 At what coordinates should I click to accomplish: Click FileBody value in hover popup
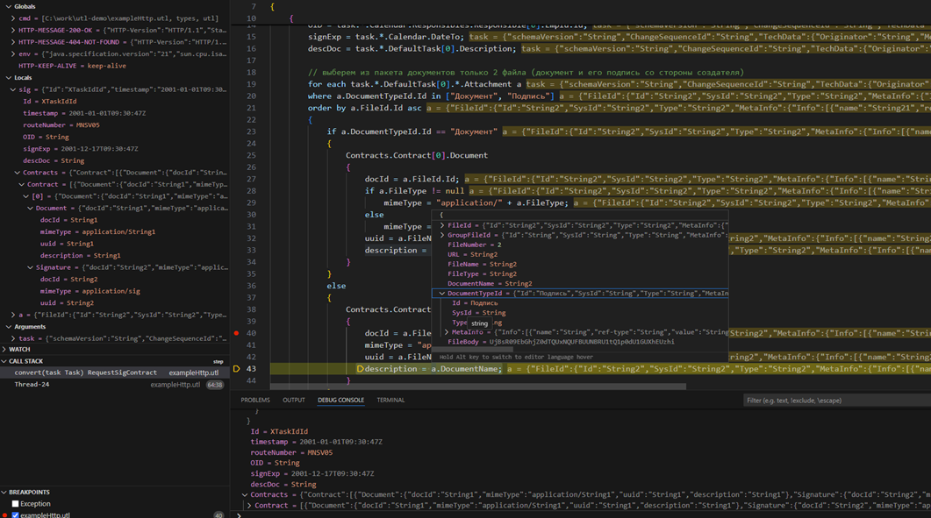[x=582, y=342]
